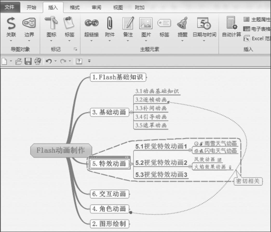This screenshot has width=271, height=232.
Task: Click the print icon in quick toolbar
Action: coord(38,61)
